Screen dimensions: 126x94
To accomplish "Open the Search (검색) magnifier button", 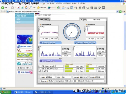I will [32, 8].
